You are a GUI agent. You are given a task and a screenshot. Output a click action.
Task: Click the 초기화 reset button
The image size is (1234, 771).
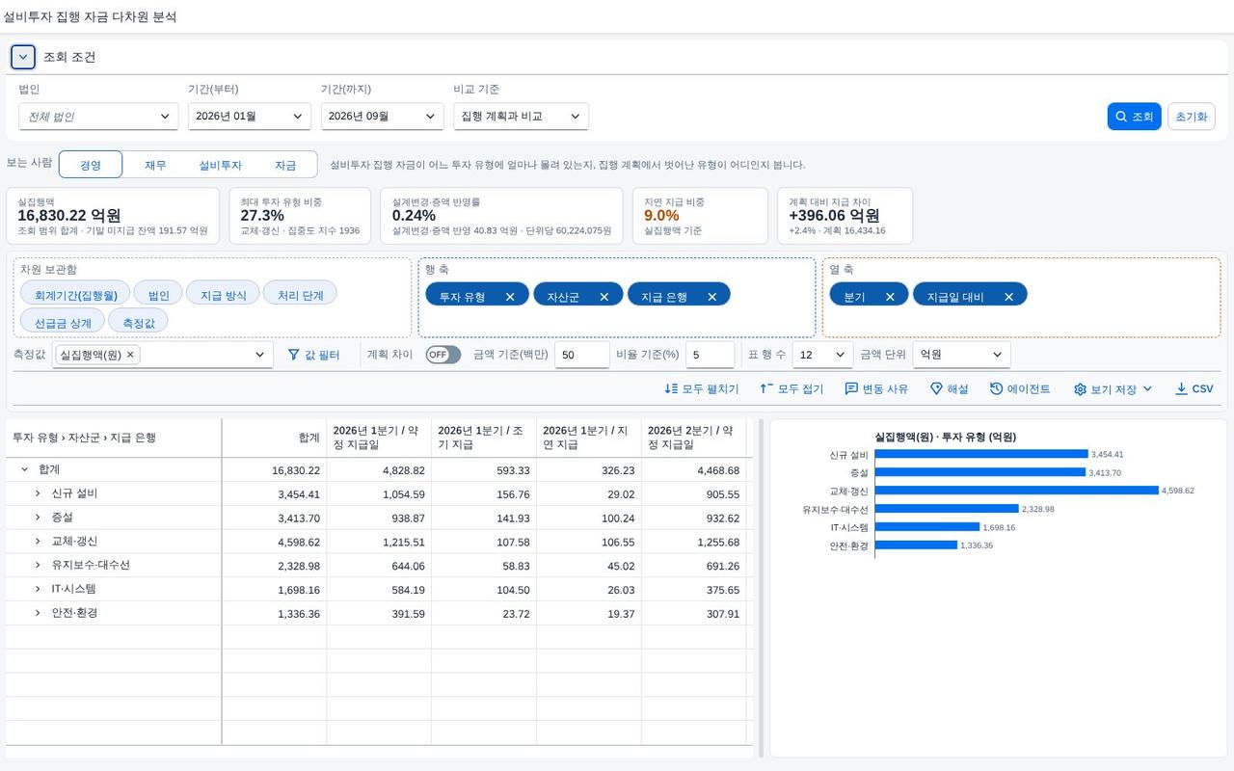point(1191,117)
